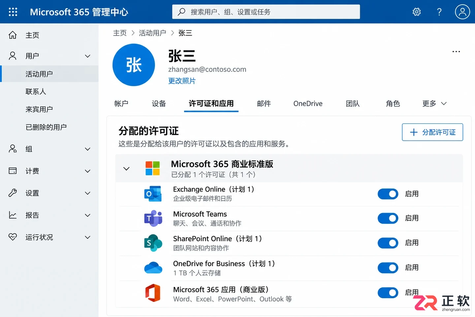
Task: Open the account profile icon in header
Action: [x=462, y=12]
